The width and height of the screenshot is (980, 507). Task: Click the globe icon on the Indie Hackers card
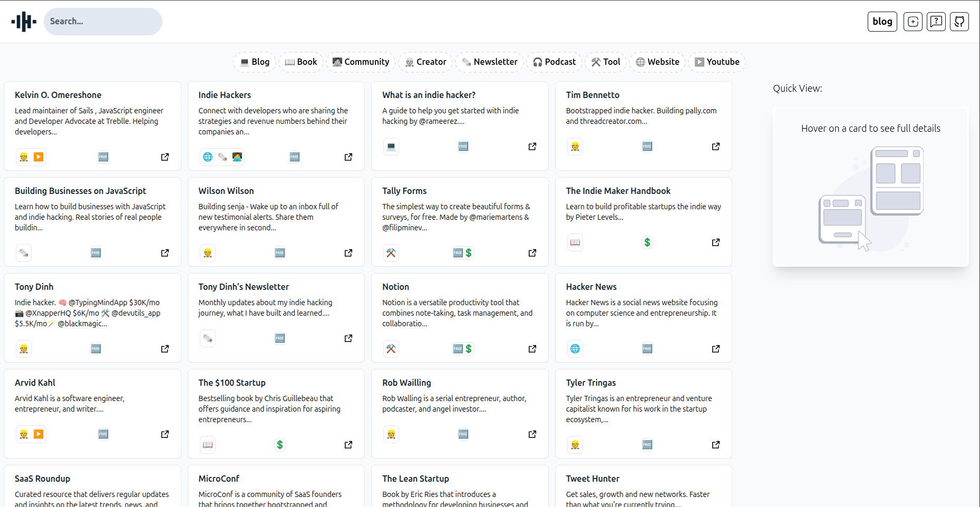[x=207, y=157]
